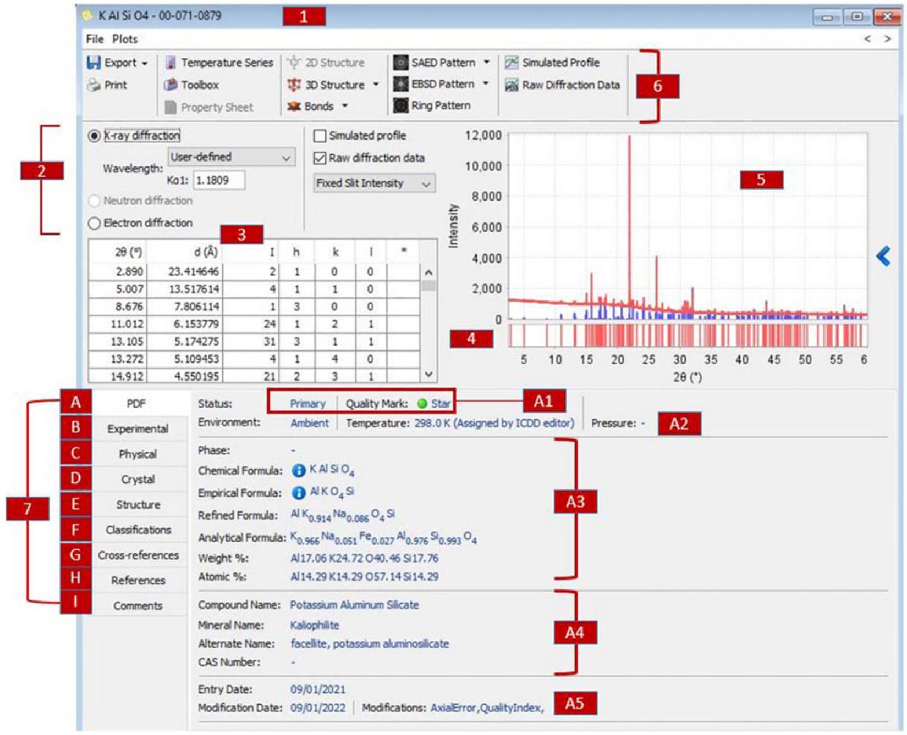Open the Toolbox icon
907x735 pixels.
pyautogui.click(x=171, y=85)
